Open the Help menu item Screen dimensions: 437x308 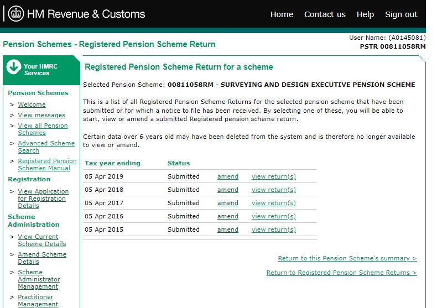pos(365,14)
